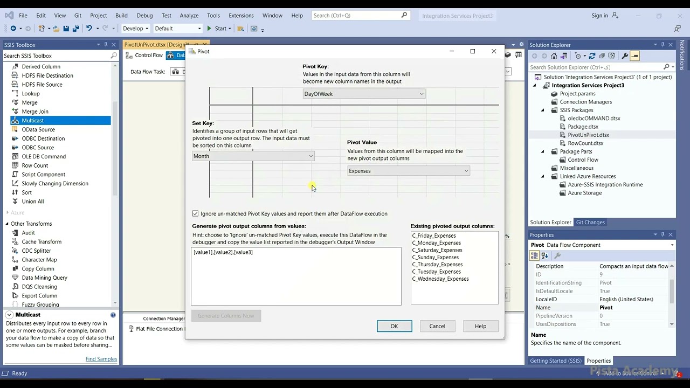
Task: Click Solution Explorer sync/refresh icon
Action: (592, 56)
